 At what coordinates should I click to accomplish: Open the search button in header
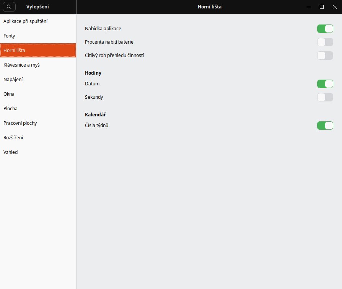click(x=9, y=7)
